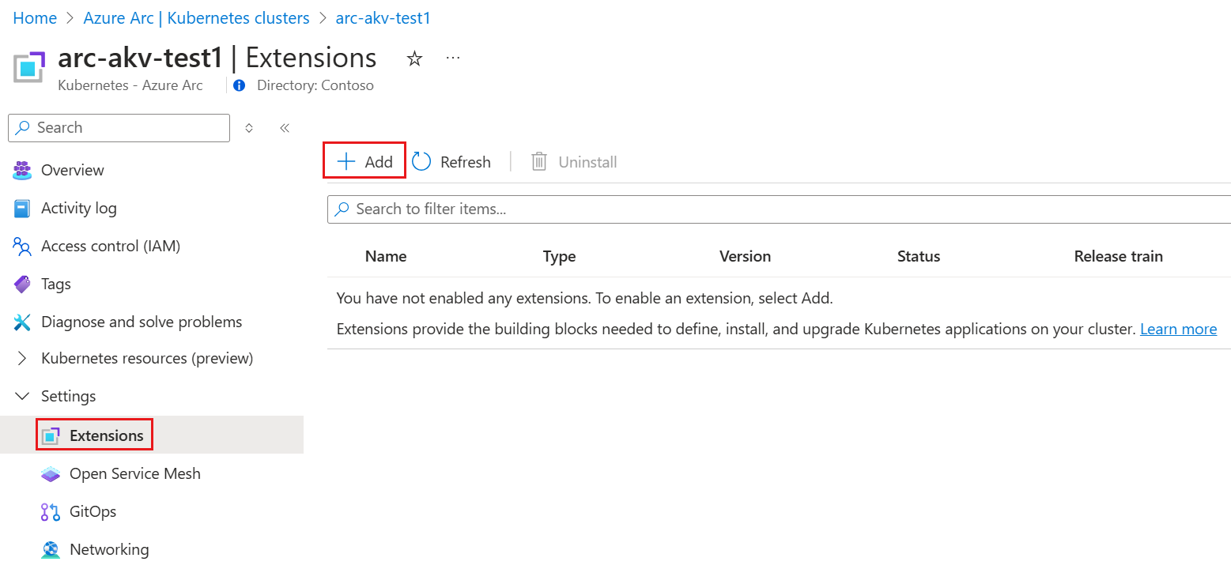
Task: Click the Add button in toolbar
Action: (364, 162)
